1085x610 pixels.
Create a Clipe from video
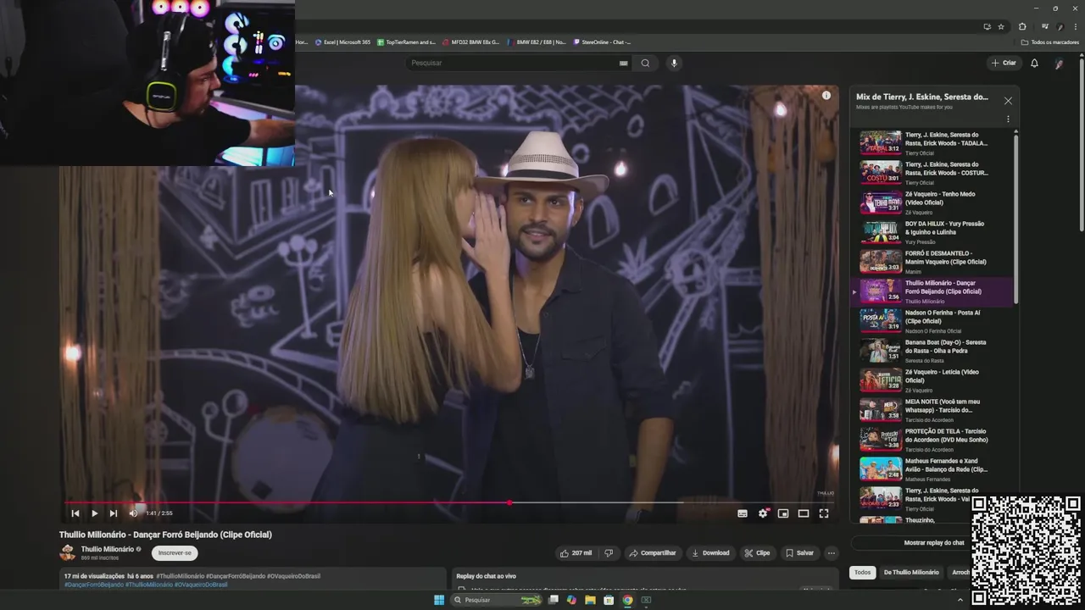click(757, 553)
